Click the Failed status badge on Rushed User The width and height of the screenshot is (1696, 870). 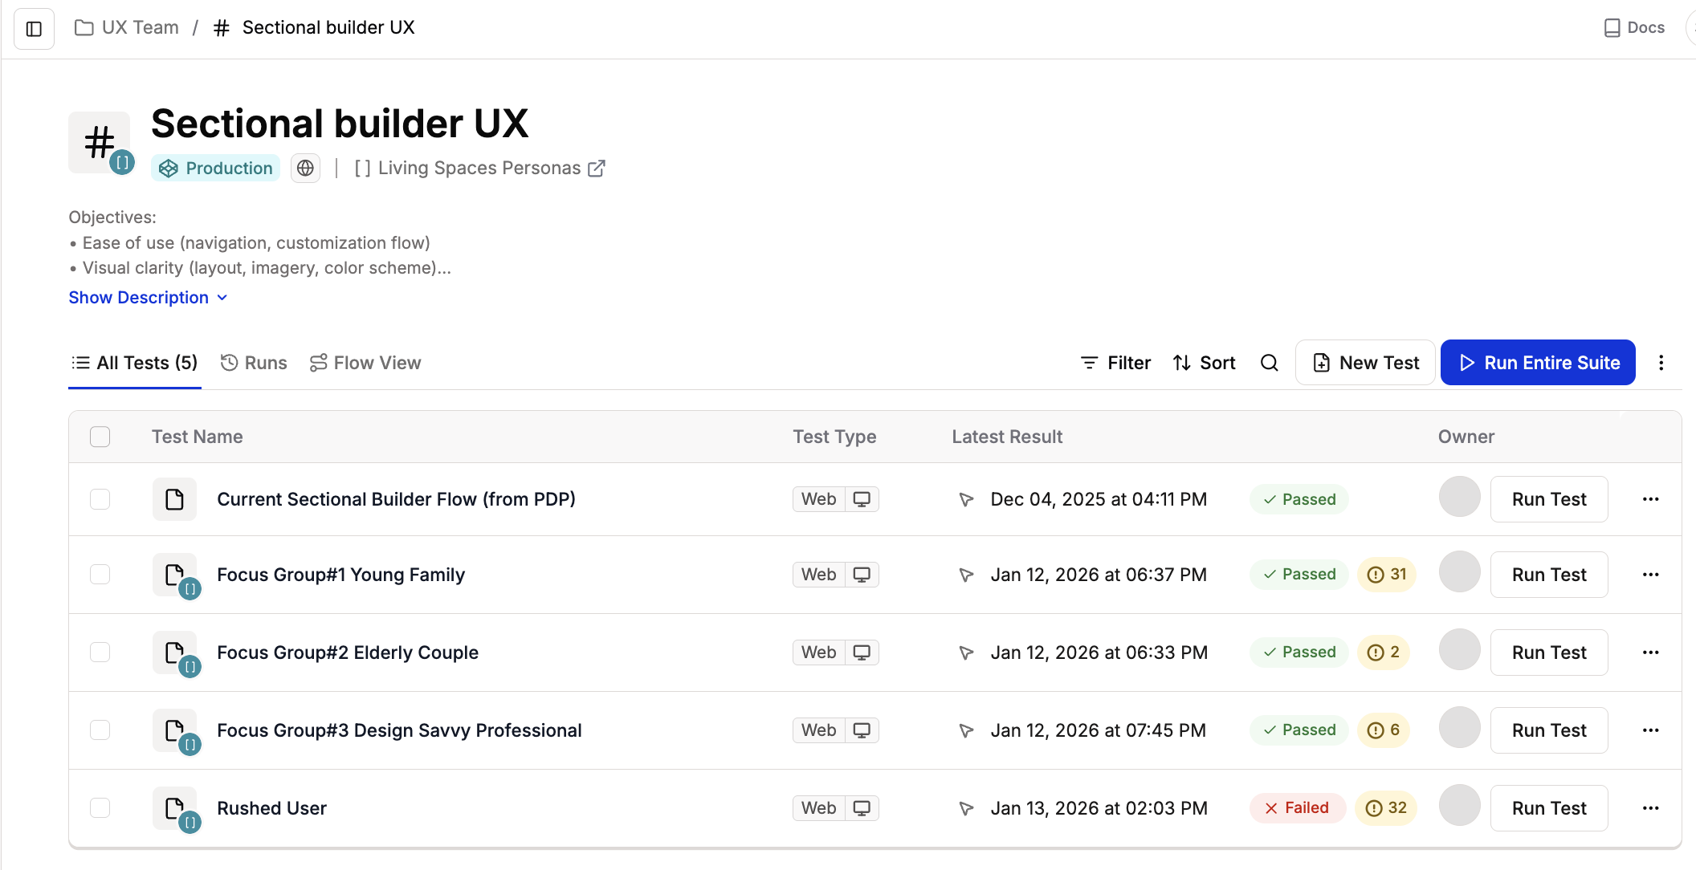1297,808
